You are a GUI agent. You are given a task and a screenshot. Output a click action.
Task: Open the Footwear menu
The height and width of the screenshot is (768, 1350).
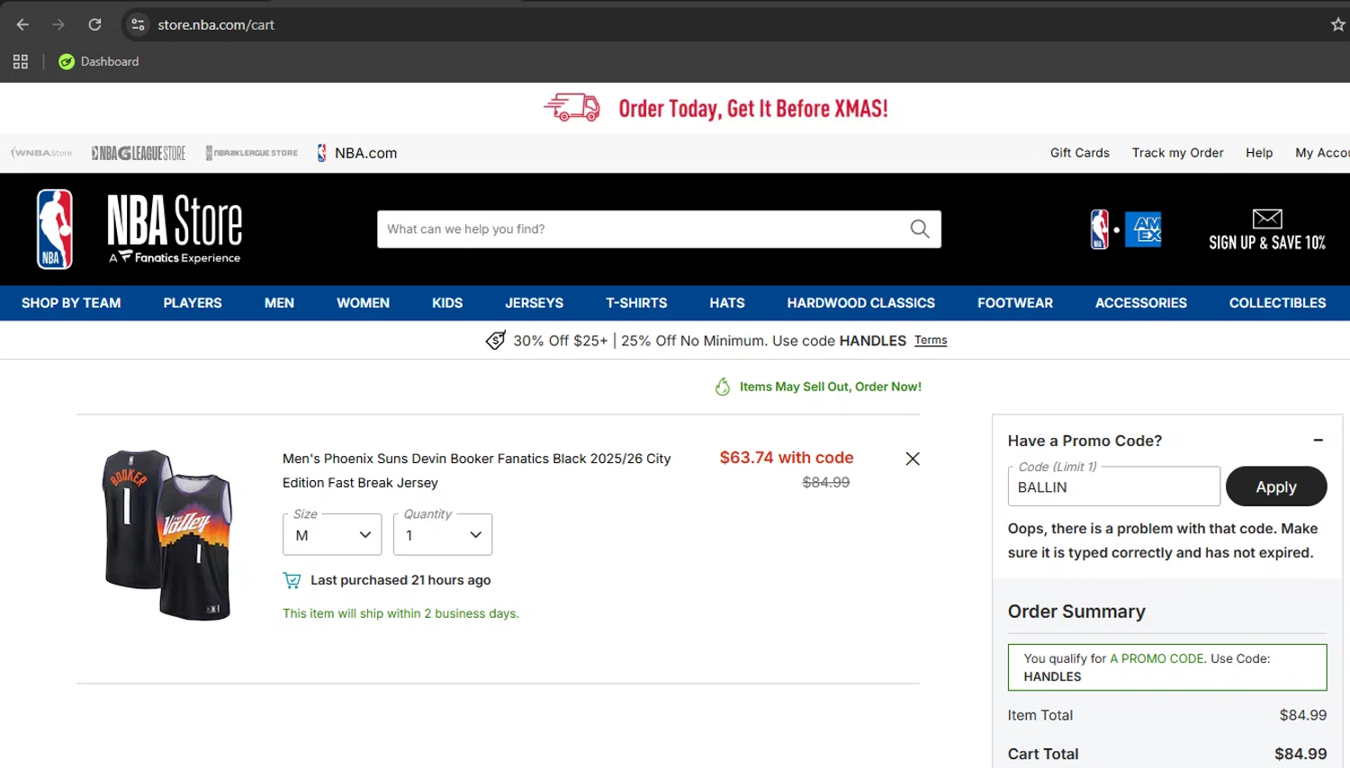tap(1015, 303)
